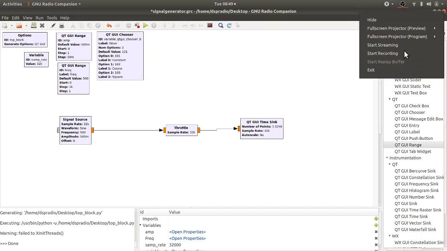Screen dimensions: 447x251
Task: Open the Run menu
Action: tap(39, 18)
